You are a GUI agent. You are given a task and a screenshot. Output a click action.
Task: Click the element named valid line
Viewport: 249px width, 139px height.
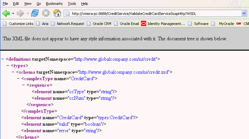64,124
